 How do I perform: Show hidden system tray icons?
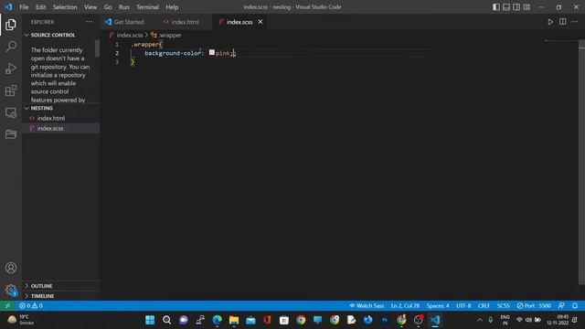[x=480, y=320]
